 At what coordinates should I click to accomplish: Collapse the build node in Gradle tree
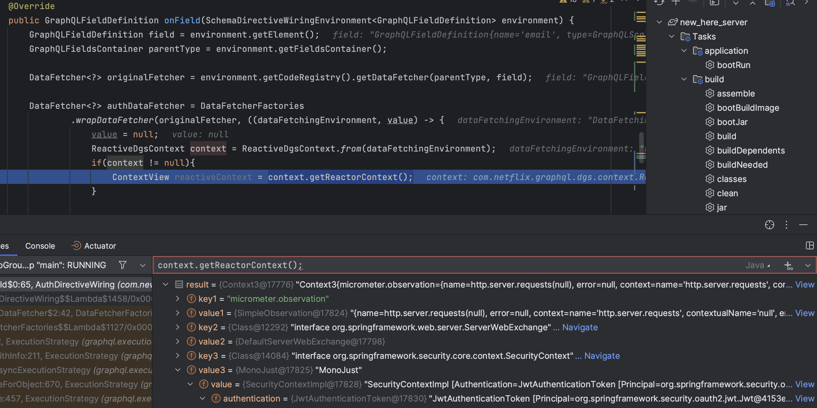(684, 79)
